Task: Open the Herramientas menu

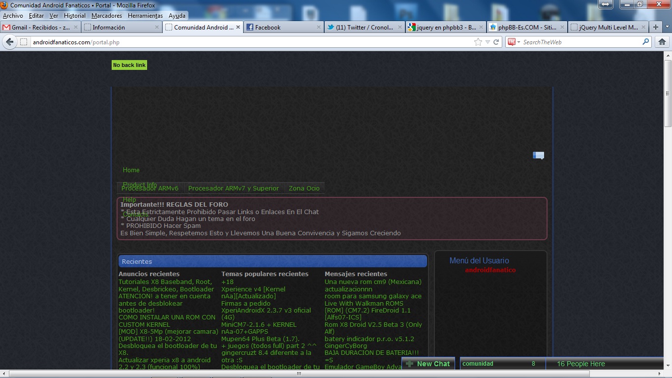Action: point(145,16)
